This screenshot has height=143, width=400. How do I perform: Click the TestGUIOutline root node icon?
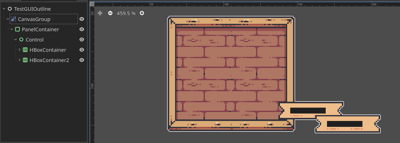click(x=10, y=9)
